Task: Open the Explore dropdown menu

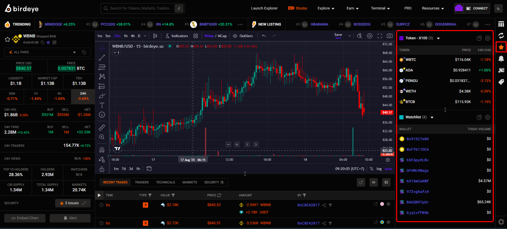Action: [x=326, y=8]
